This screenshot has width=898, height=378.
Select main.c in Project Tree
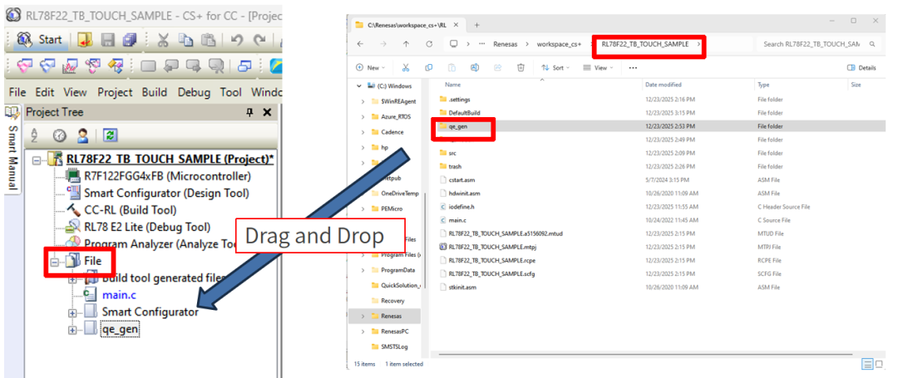pyautogui.click(x=119, y=295)
